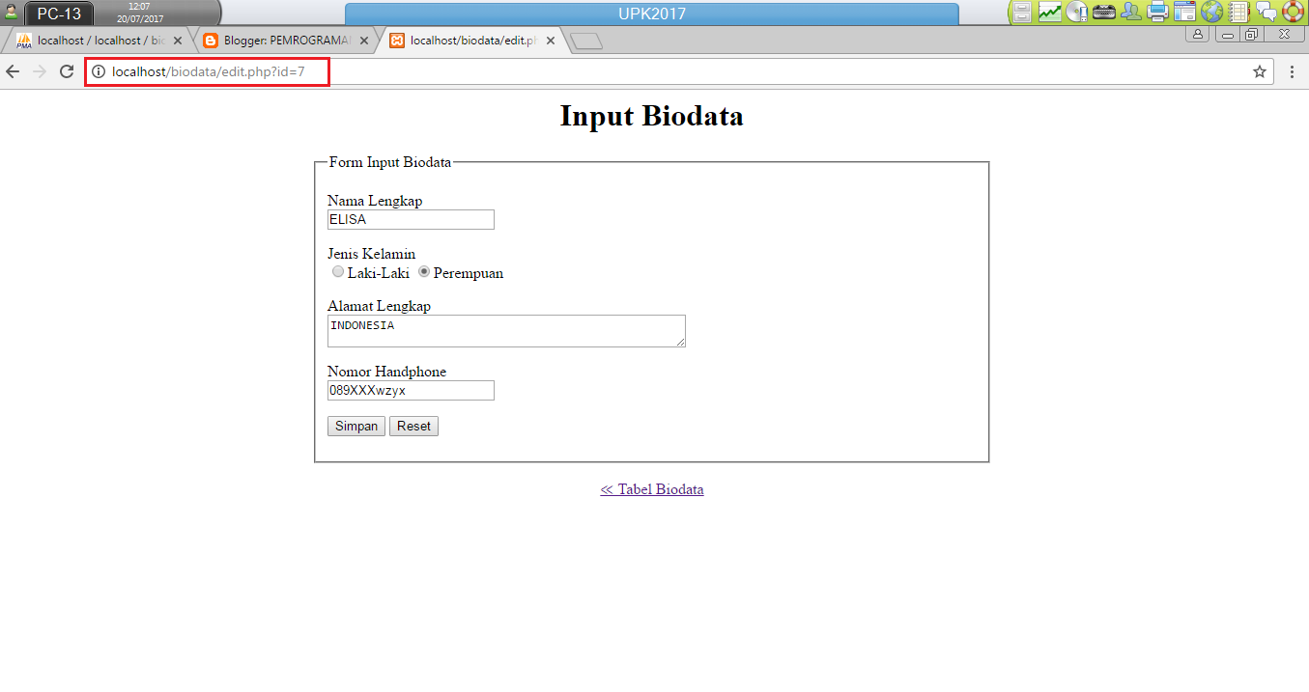This screenshot has width=1309, height=692.
Task: Click the lifebuoy help icon at the top right
Action: 1294,12
